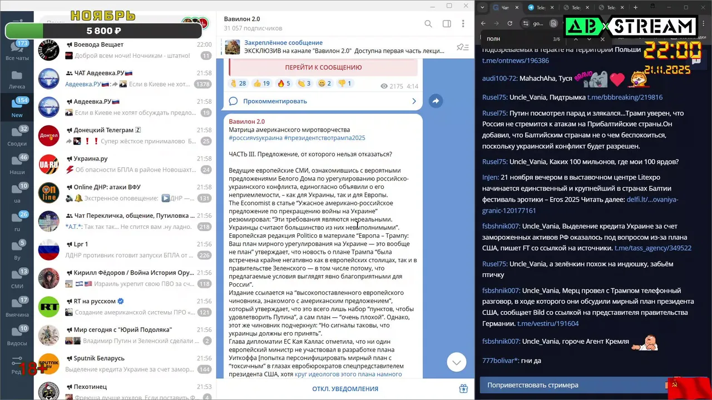This screenshot has width=712, height=400.
Task: Open link t.me/bbbreaking/219816
Action: (625, 97)
